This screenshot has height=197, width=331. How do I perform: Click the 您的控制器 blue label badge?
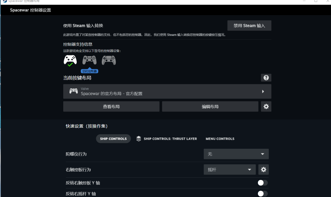click(x=90, y=71)
